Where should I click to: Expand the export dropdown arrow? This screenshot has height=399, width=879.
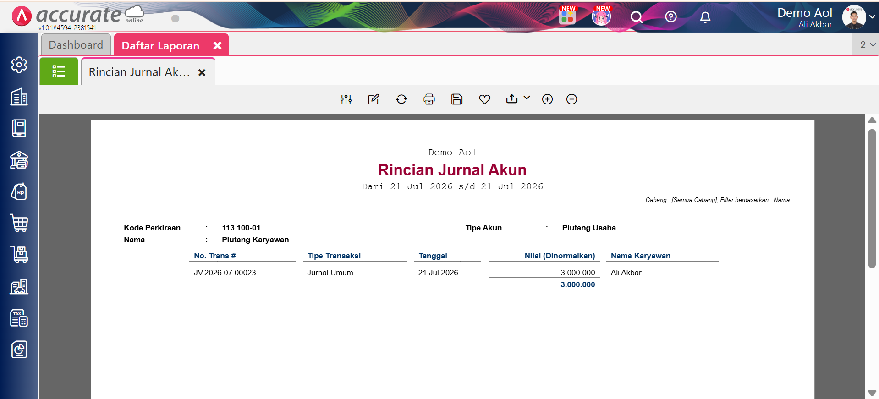(527, 98)
